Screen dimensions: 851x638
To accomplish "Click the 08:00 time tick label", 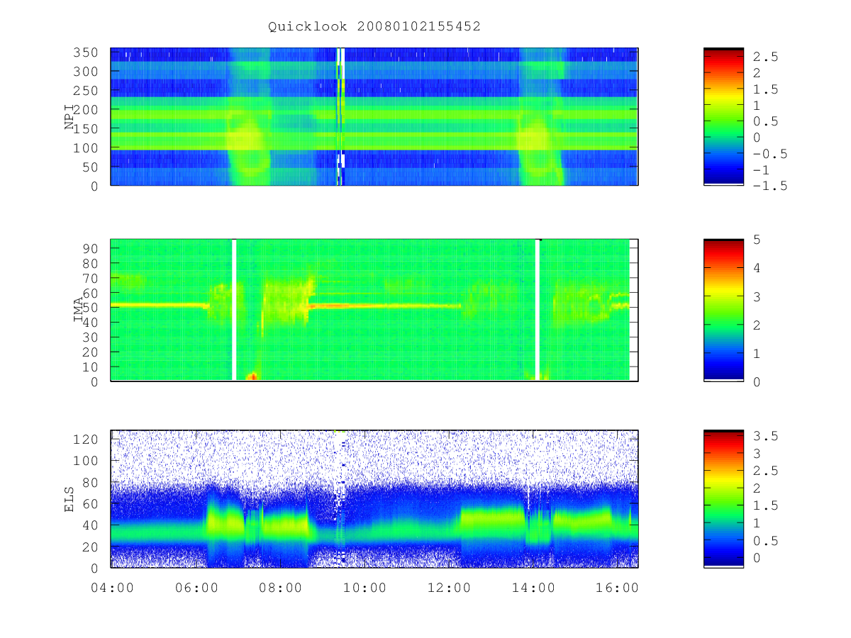I will click(x=282, y=588).
